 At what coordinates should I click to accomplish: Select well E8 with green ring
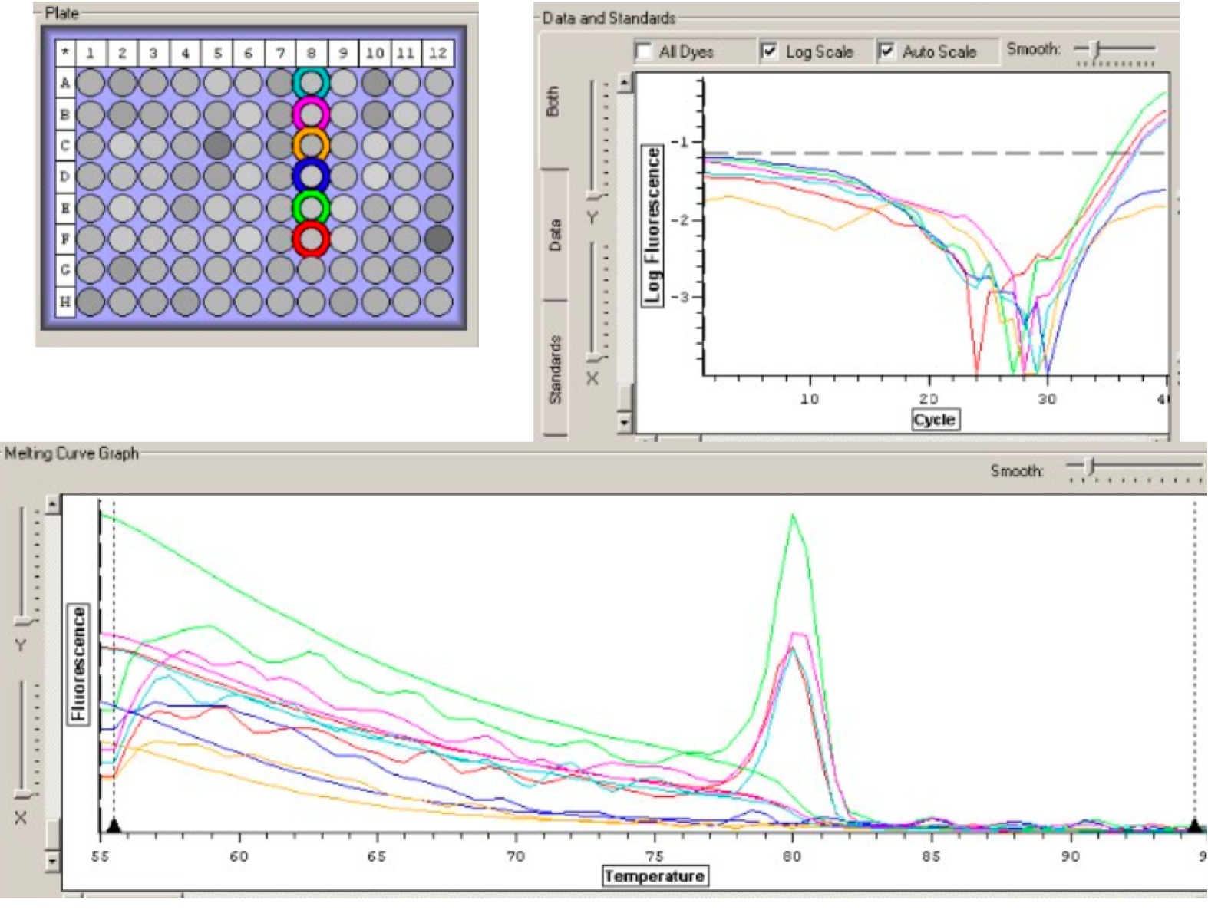311,208
